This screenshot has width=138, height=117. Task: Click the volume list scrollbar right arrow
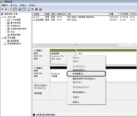(x=136, y=45)
